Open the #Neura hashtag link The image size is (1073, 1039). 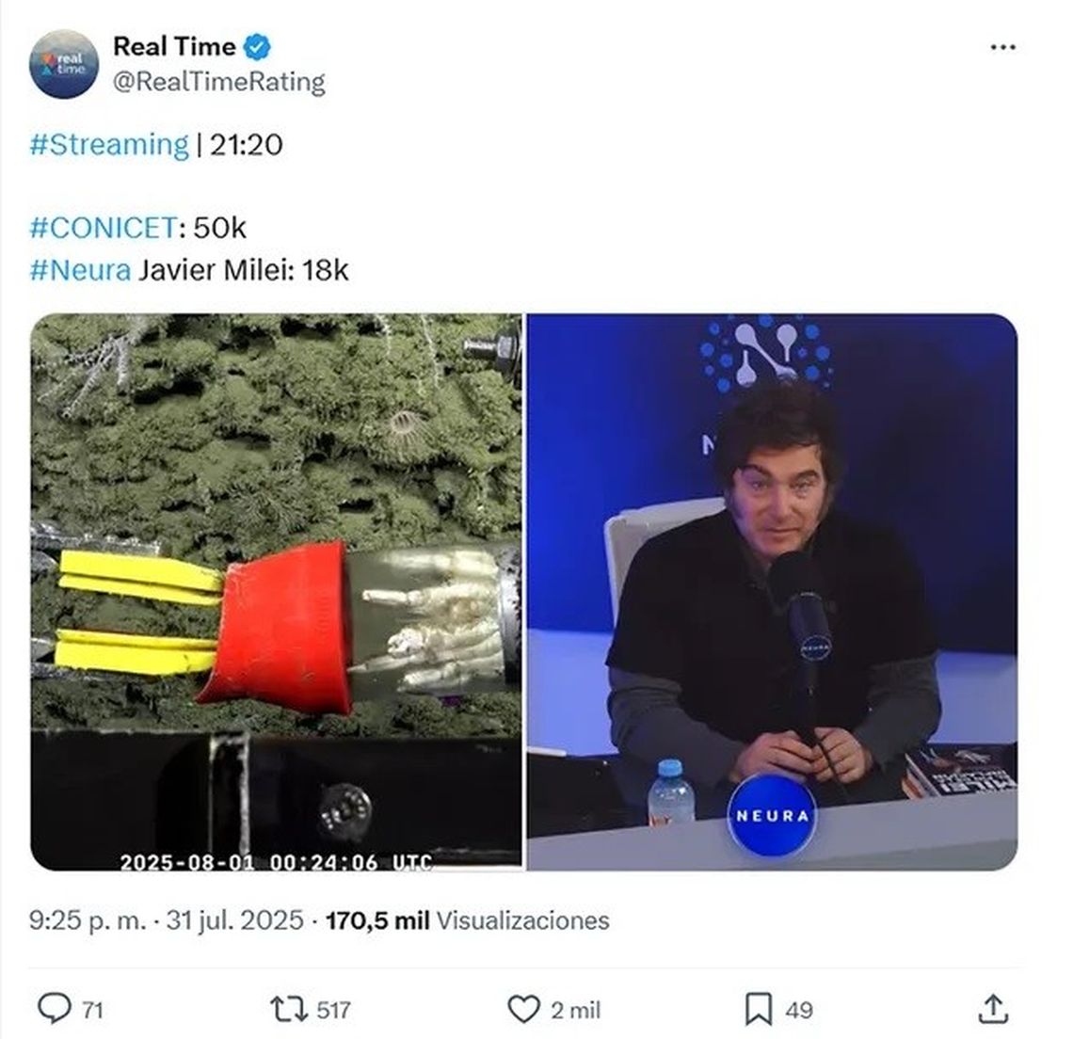(80, 270)
